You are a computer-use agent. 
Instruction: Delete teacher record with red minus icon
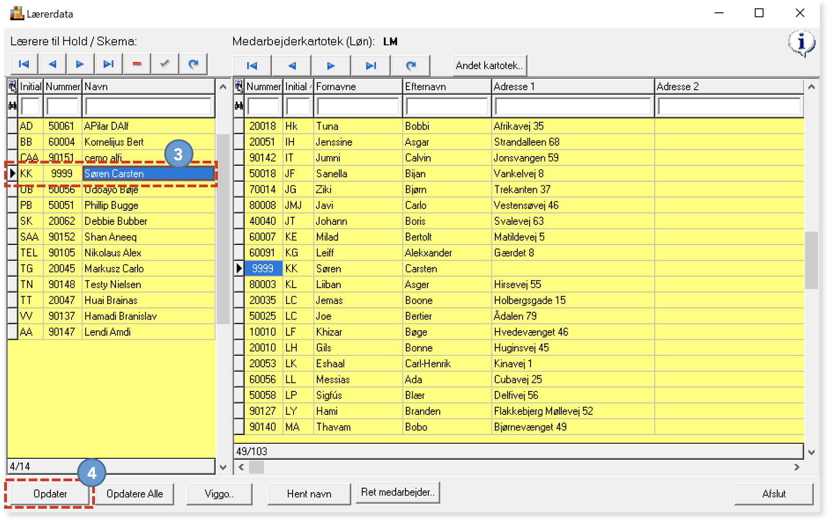click(x=137, y=64)
